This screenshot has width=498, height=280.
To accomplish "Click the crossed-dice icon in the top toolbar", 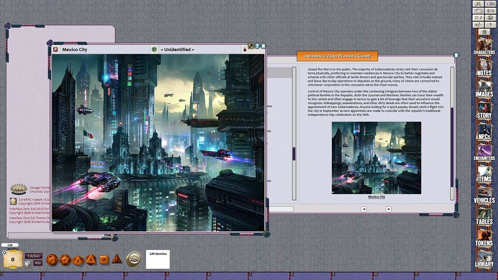I will [479, 4].
